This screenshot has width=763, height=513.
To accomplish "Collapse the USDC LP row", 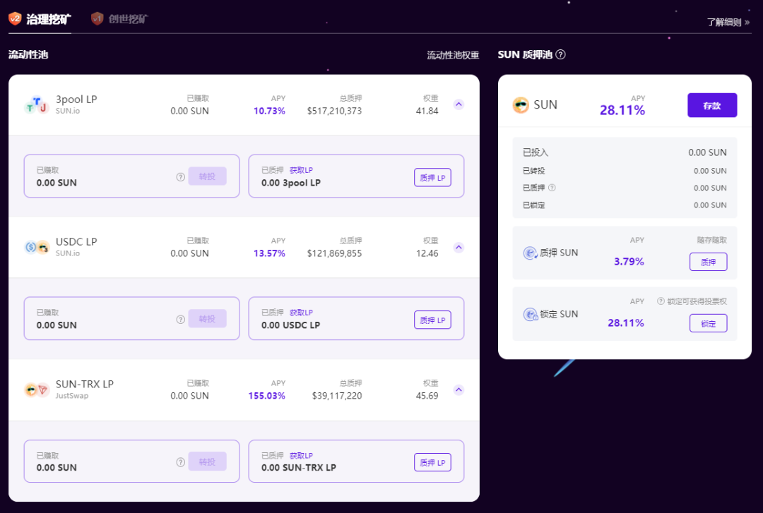I will pos(459,248).
